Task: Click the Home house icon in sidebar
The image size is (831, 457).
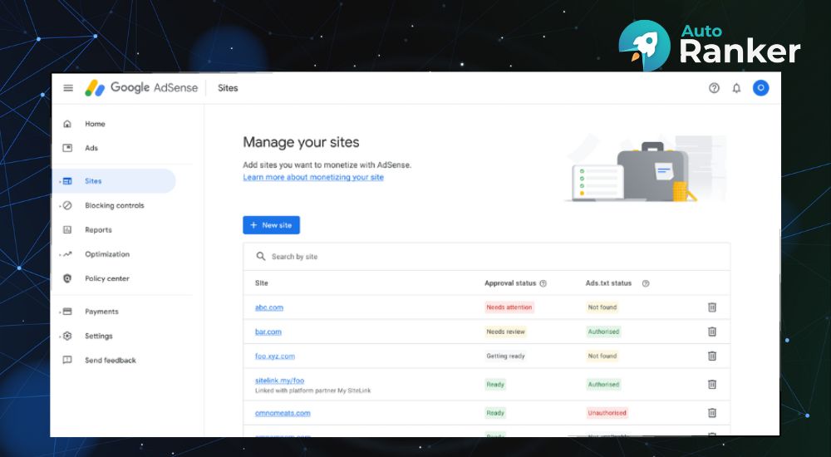Action: pyautogui.click(x=67, y=124)
